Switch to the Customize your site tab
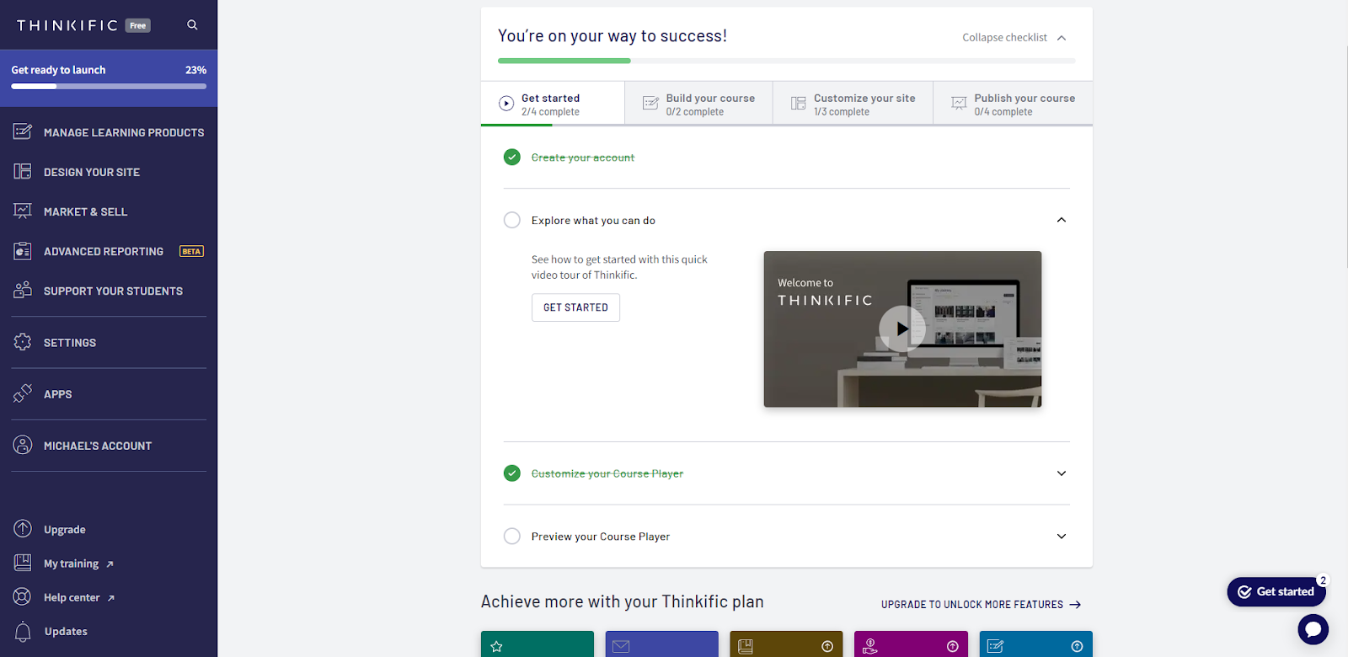1348x657 pixels. [853, 104]
